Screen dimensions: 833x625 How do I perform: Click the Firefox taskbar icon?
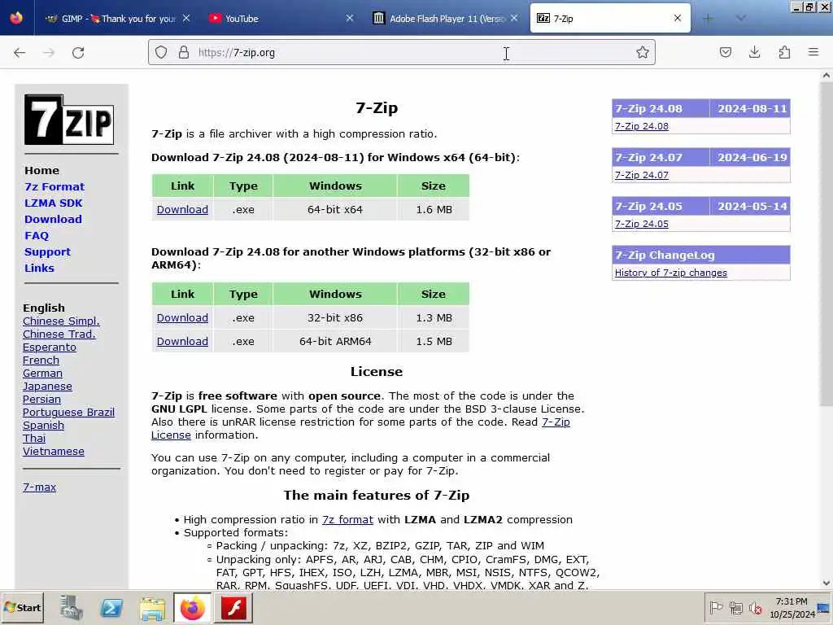tap(192, 607)
